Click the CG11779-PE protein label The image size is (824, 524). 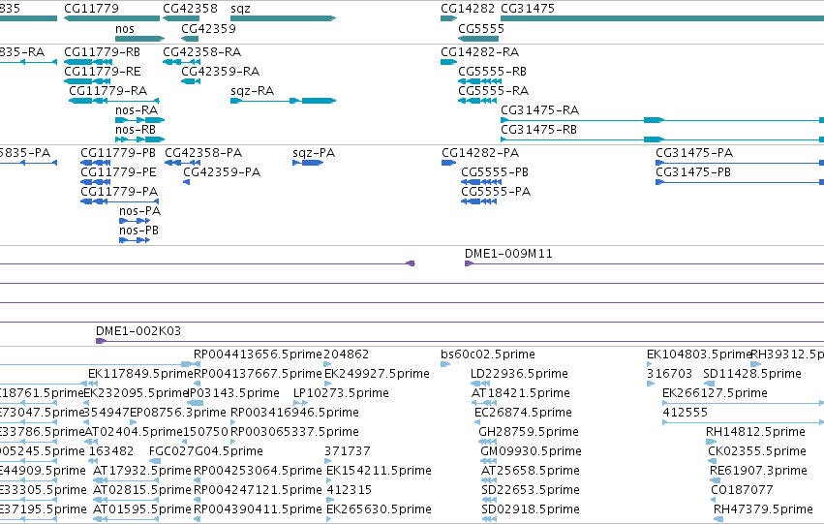click(x=118, y=172)
